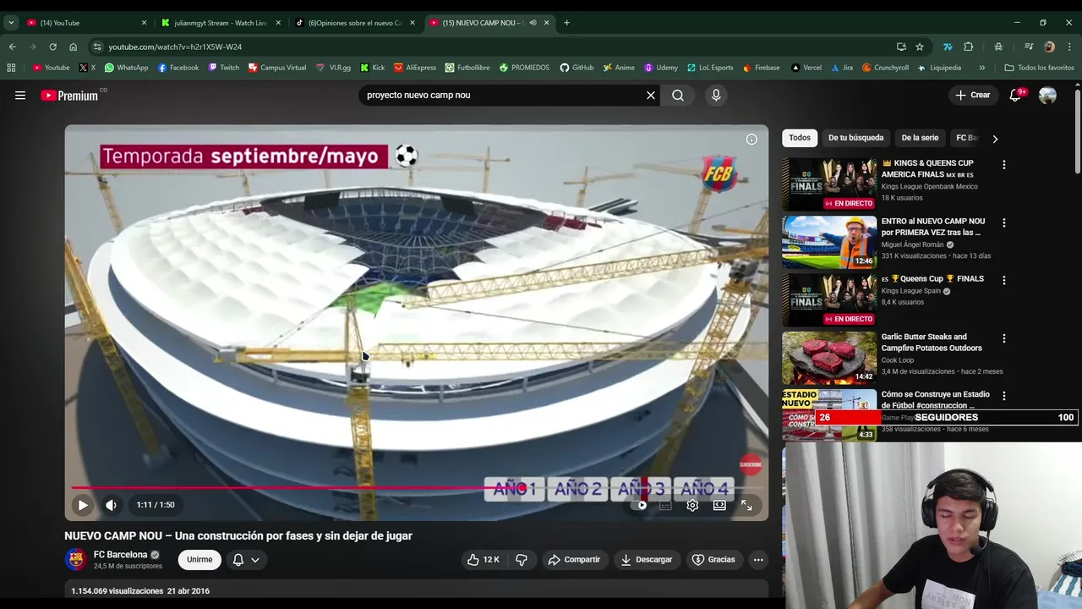Open FC Barcelona channel name link

pos(120,555)
